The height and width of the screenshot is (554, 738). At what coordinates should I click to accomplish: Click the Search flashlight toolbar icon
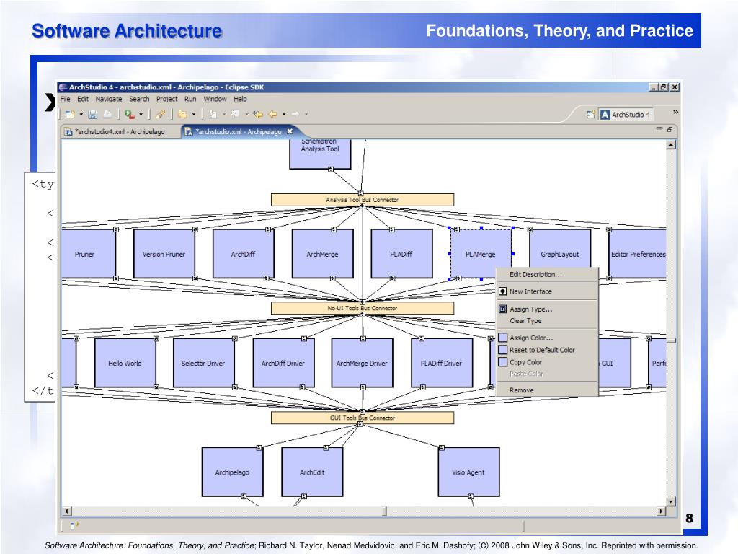coord(160,114)
